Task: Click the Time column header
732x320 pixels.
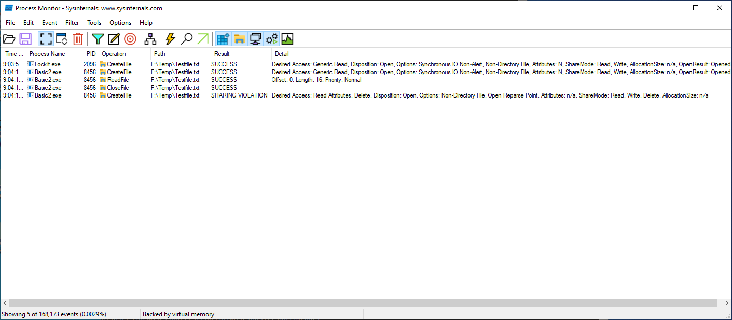Action: (x=14, y=54)
